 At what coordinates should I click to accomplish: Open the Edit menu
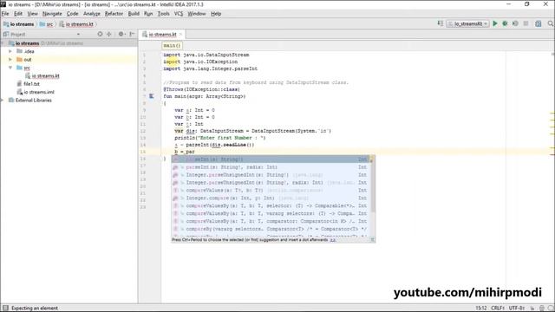tap(18, 14)
